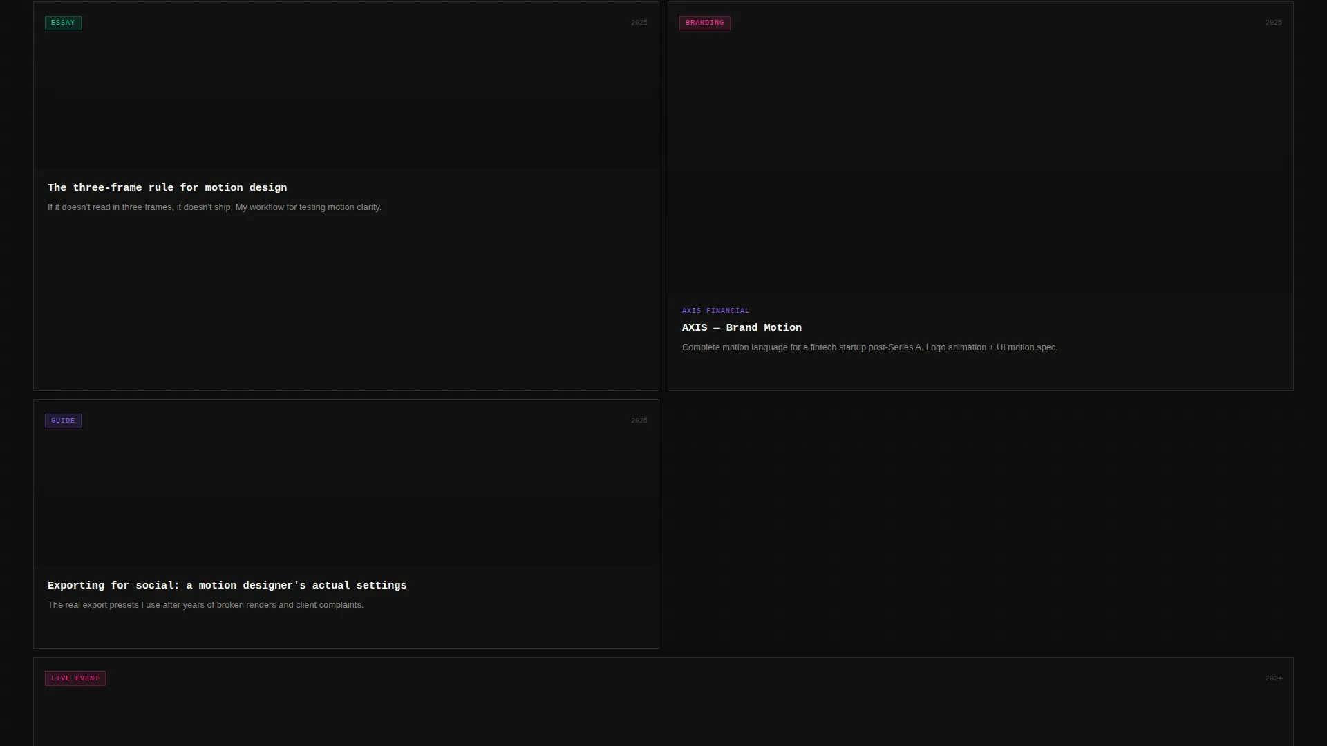Click the 2025 year on the GUIDE card
Screen dimensions: 1327x746
(x=639, y=421)
